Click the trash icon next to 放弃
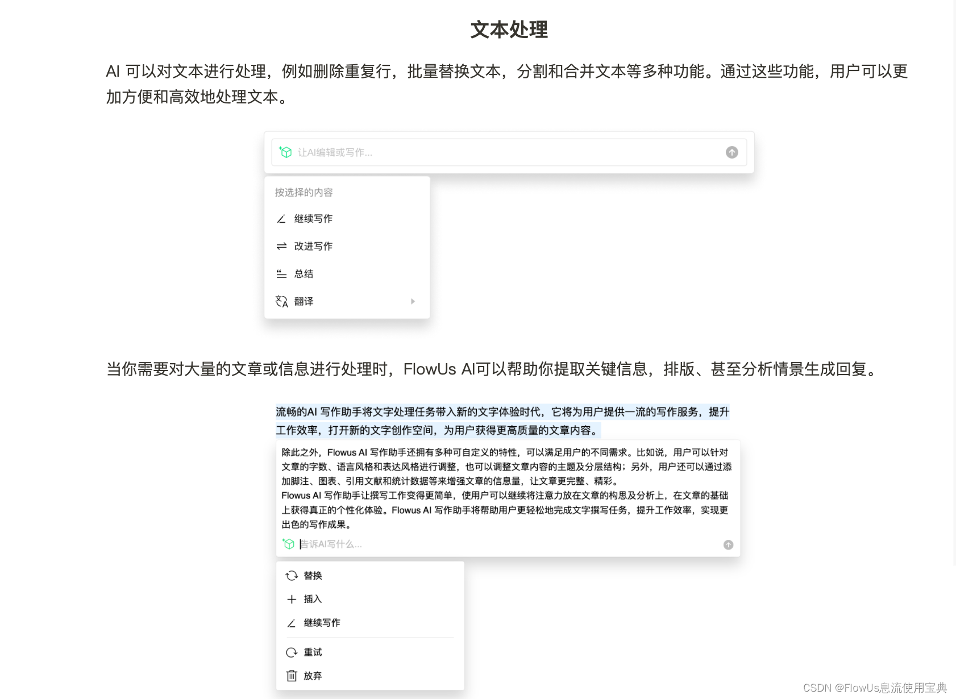The image size is (956, 699). (x=292, y=676)
